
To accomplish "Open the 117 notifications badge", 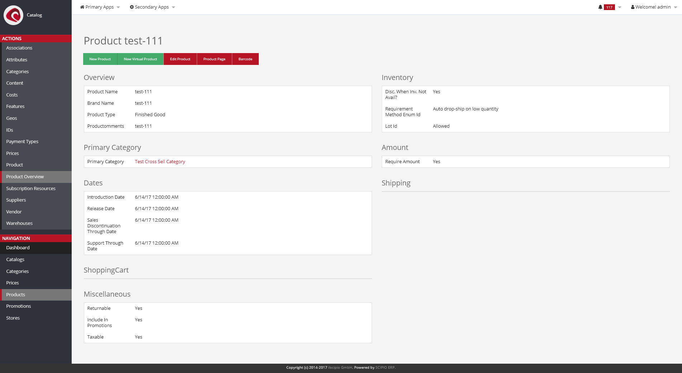I will 609,7.
